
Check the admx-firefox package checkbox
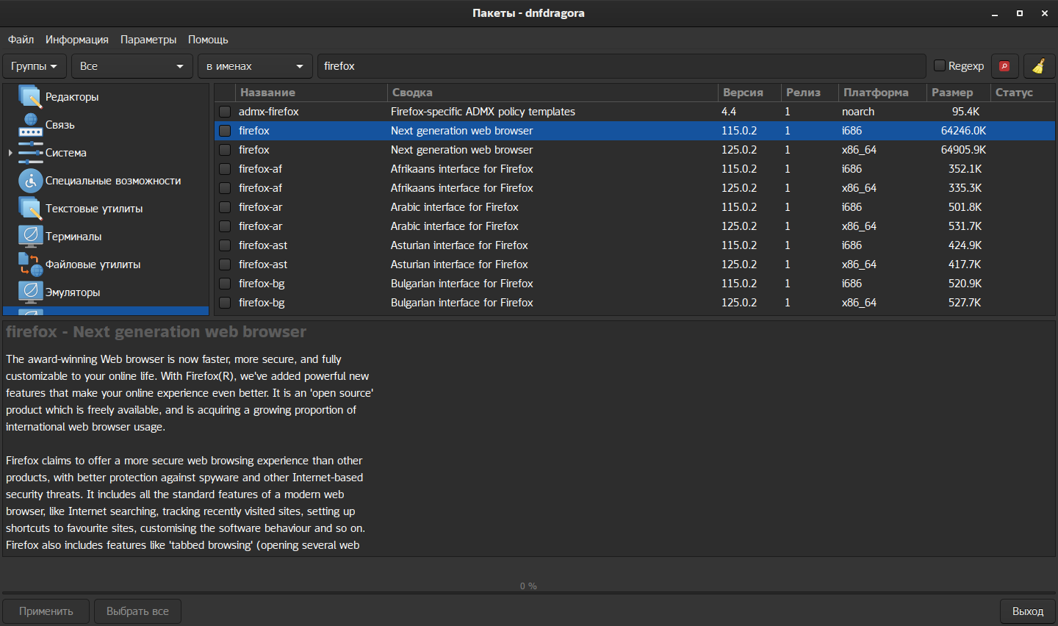click(225, 112)
